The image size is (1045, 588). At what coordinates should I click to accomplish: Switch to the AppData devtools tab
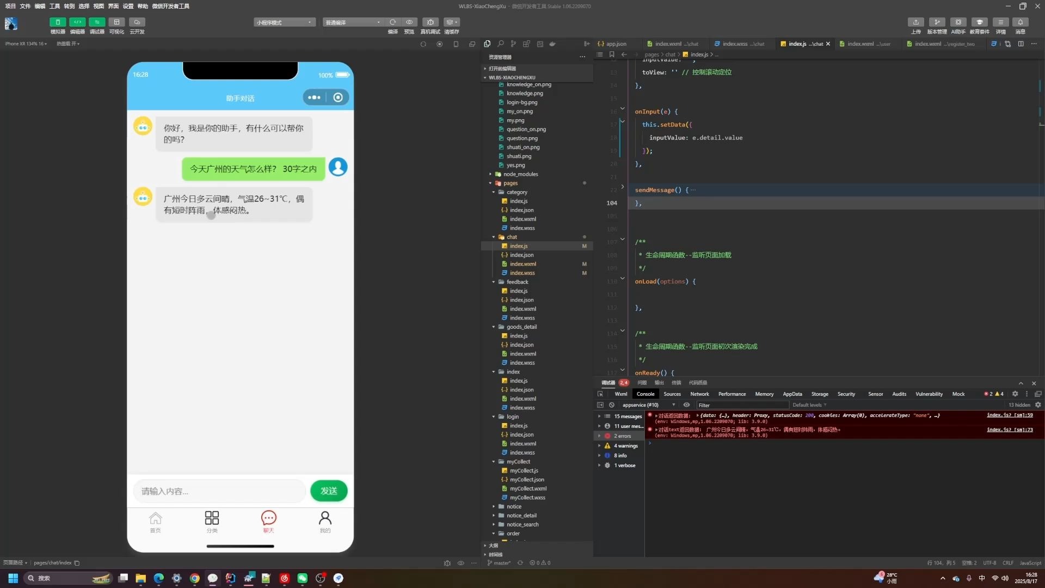pyautogui.click(x=792, y=394)
